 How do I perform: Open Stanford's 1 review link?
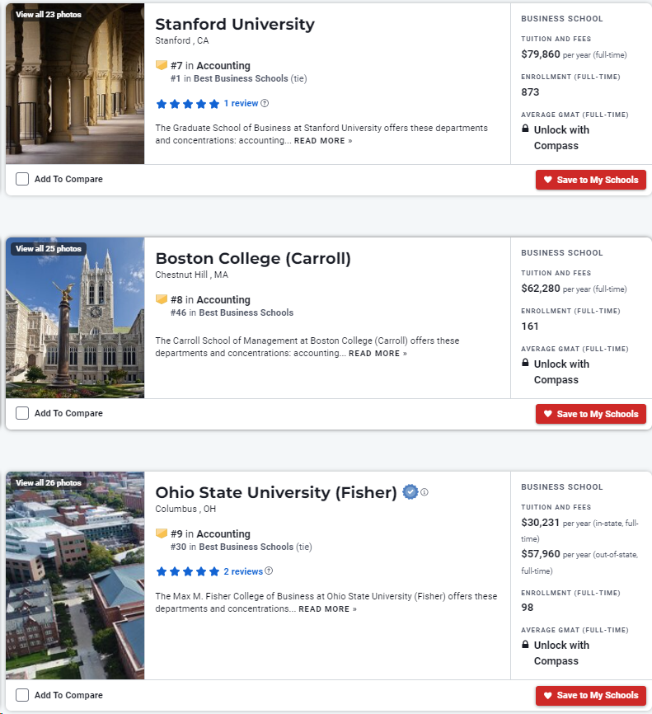[x=241, y=103]
